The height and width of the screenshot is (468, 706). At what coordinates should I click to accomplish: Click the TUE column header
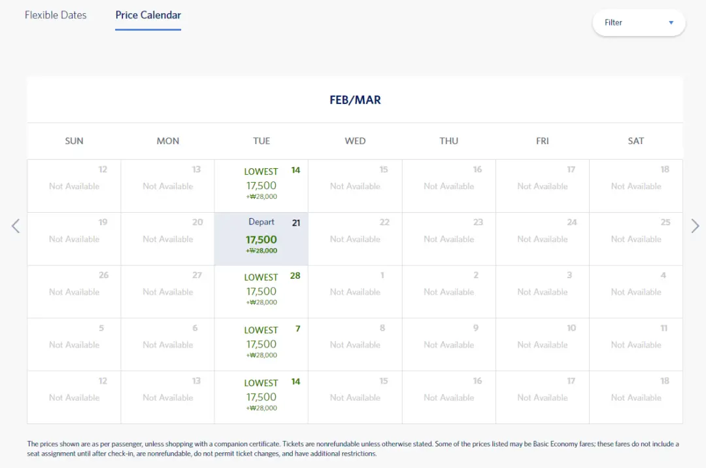tap(261, 141)
